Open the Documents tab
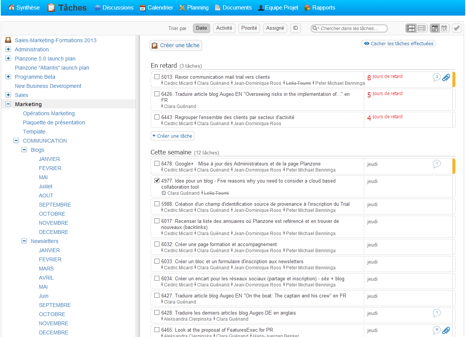 point(233,8)
